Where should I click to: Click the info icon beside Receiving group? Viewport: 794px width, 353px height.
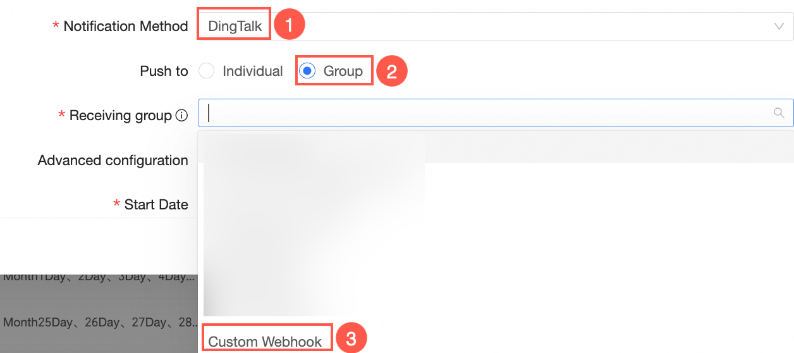(x=181, y=116)
